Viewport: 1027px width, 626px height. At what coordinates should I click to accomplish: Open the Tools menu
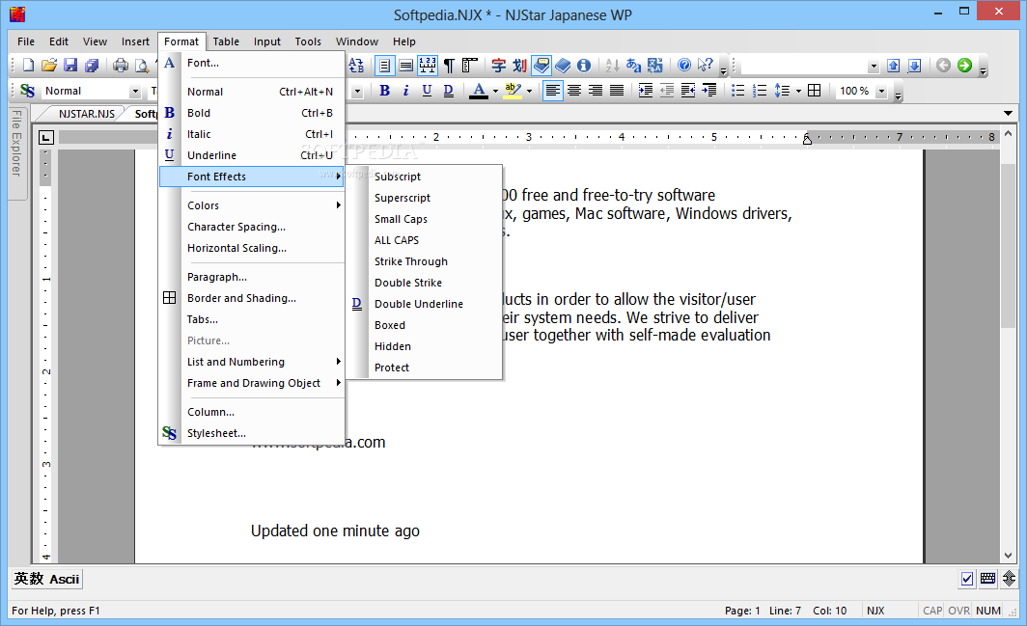308,41
